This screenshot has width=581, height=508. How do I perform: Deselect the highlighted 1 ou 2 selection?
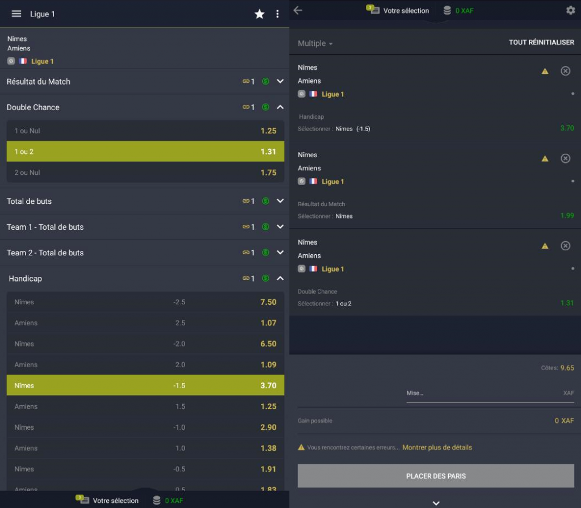click(145, 152)
